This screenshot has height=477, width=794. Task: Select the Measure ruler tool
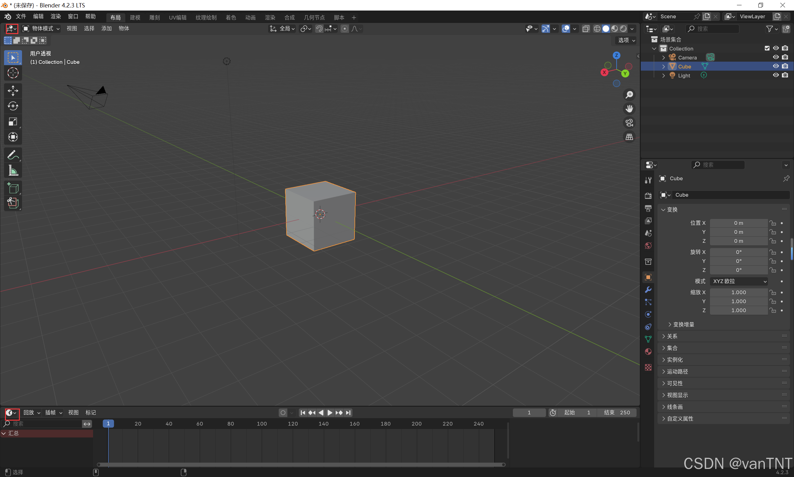[x=13, y=170]
